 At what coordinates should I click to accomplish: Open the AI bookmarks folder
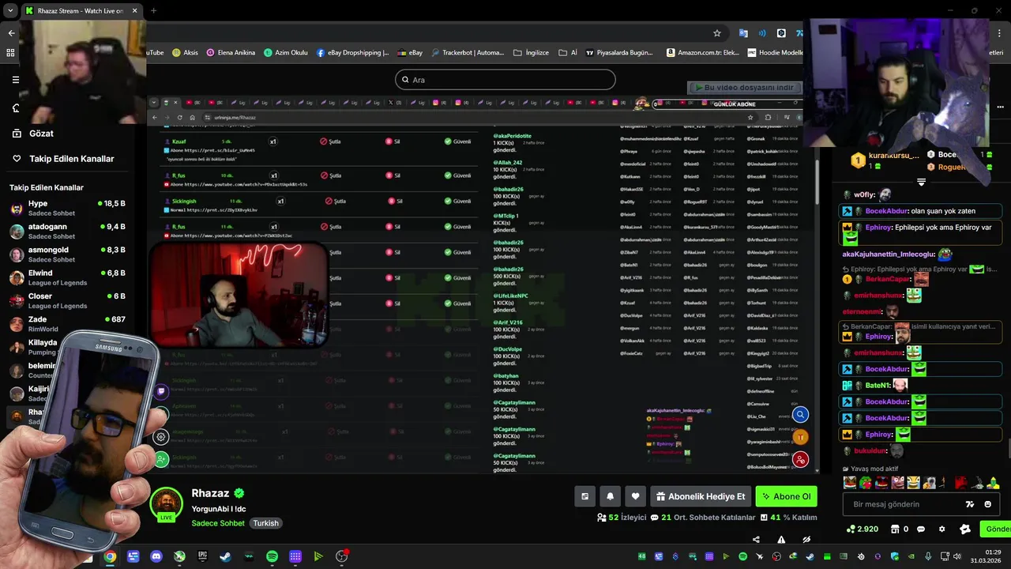pyautogui.click(x=568, y=53)
